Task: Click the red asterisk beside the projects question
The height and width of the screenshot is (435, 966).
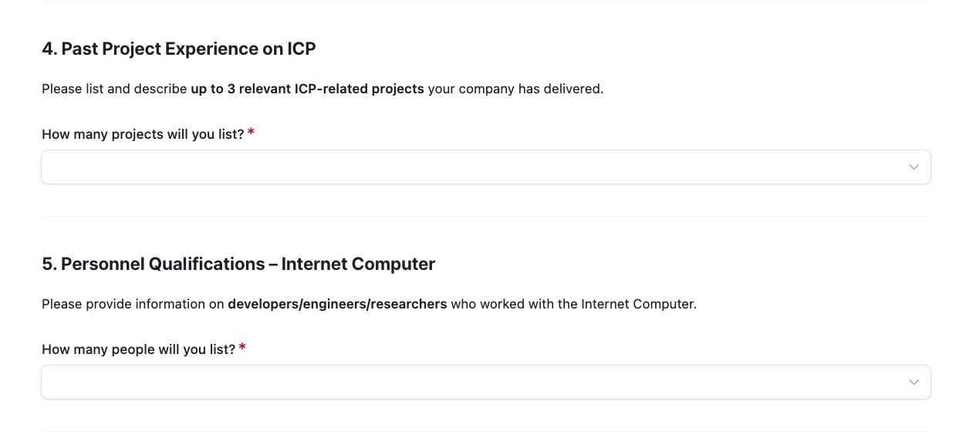Action: click(x=252, y=133)
